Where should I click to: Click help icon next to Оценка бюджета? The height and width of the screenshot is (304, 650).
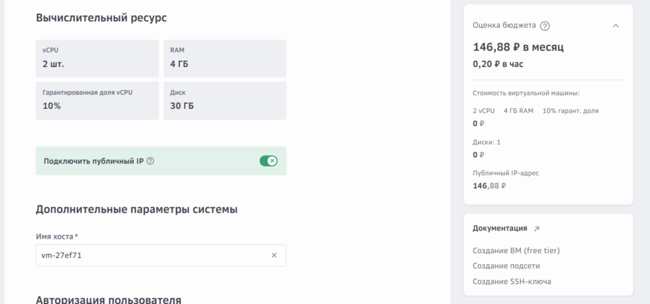pyautogui.click(x=545, y=26)
